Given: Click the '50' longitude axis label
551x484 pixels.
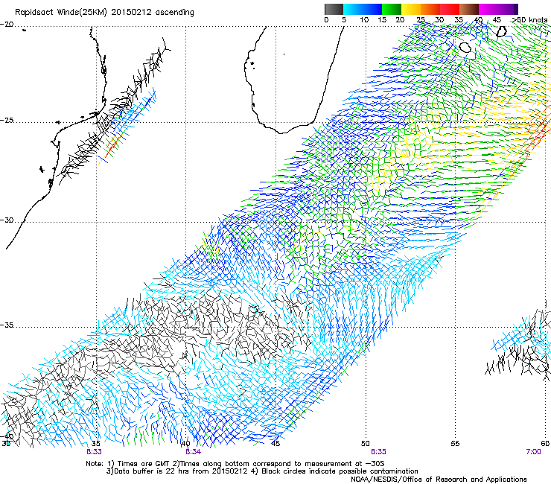Looking at the screenshot, I should [x=366, y=444].
